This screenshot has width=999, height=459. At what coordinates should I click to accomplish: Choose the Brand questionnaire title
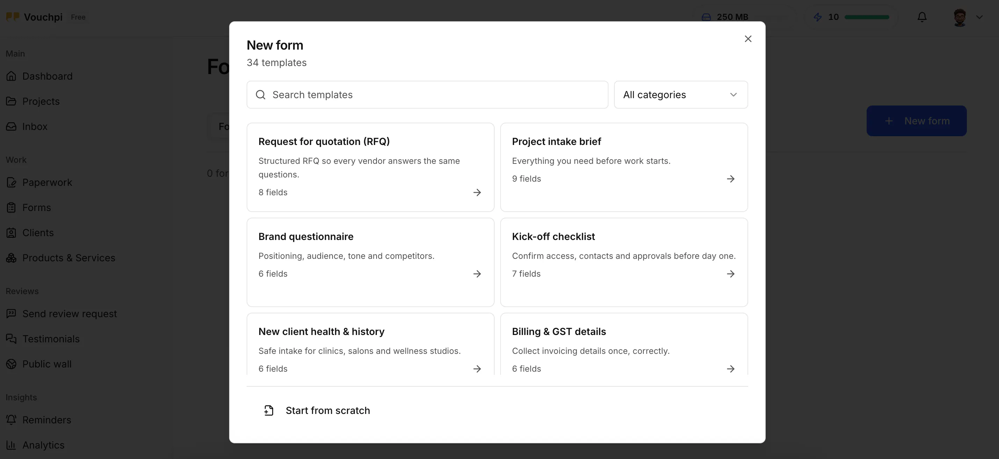306,236
